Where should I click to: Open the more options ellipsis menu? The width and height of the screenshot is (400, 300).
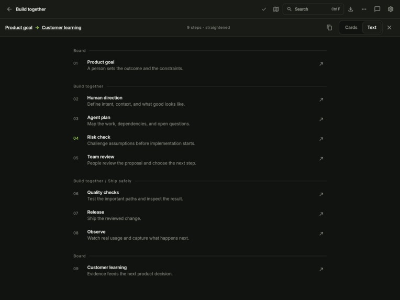(x=364, y=9)
